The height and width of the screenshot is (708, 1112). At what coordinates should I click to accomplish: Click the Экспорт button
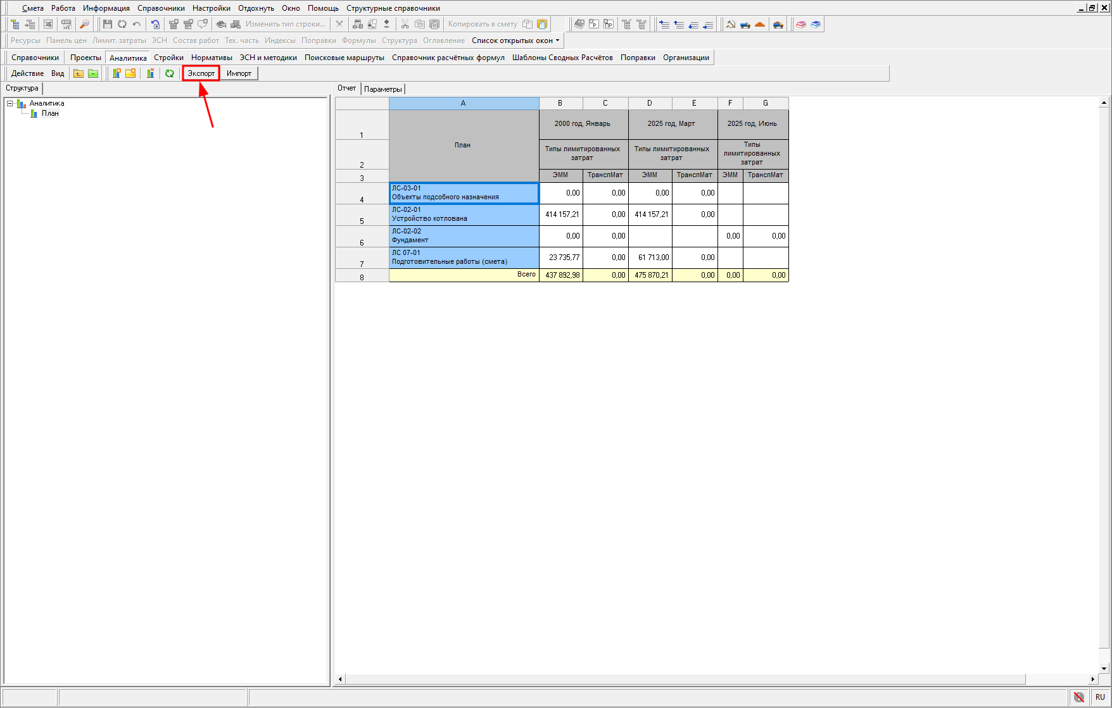tap(201, 73)
